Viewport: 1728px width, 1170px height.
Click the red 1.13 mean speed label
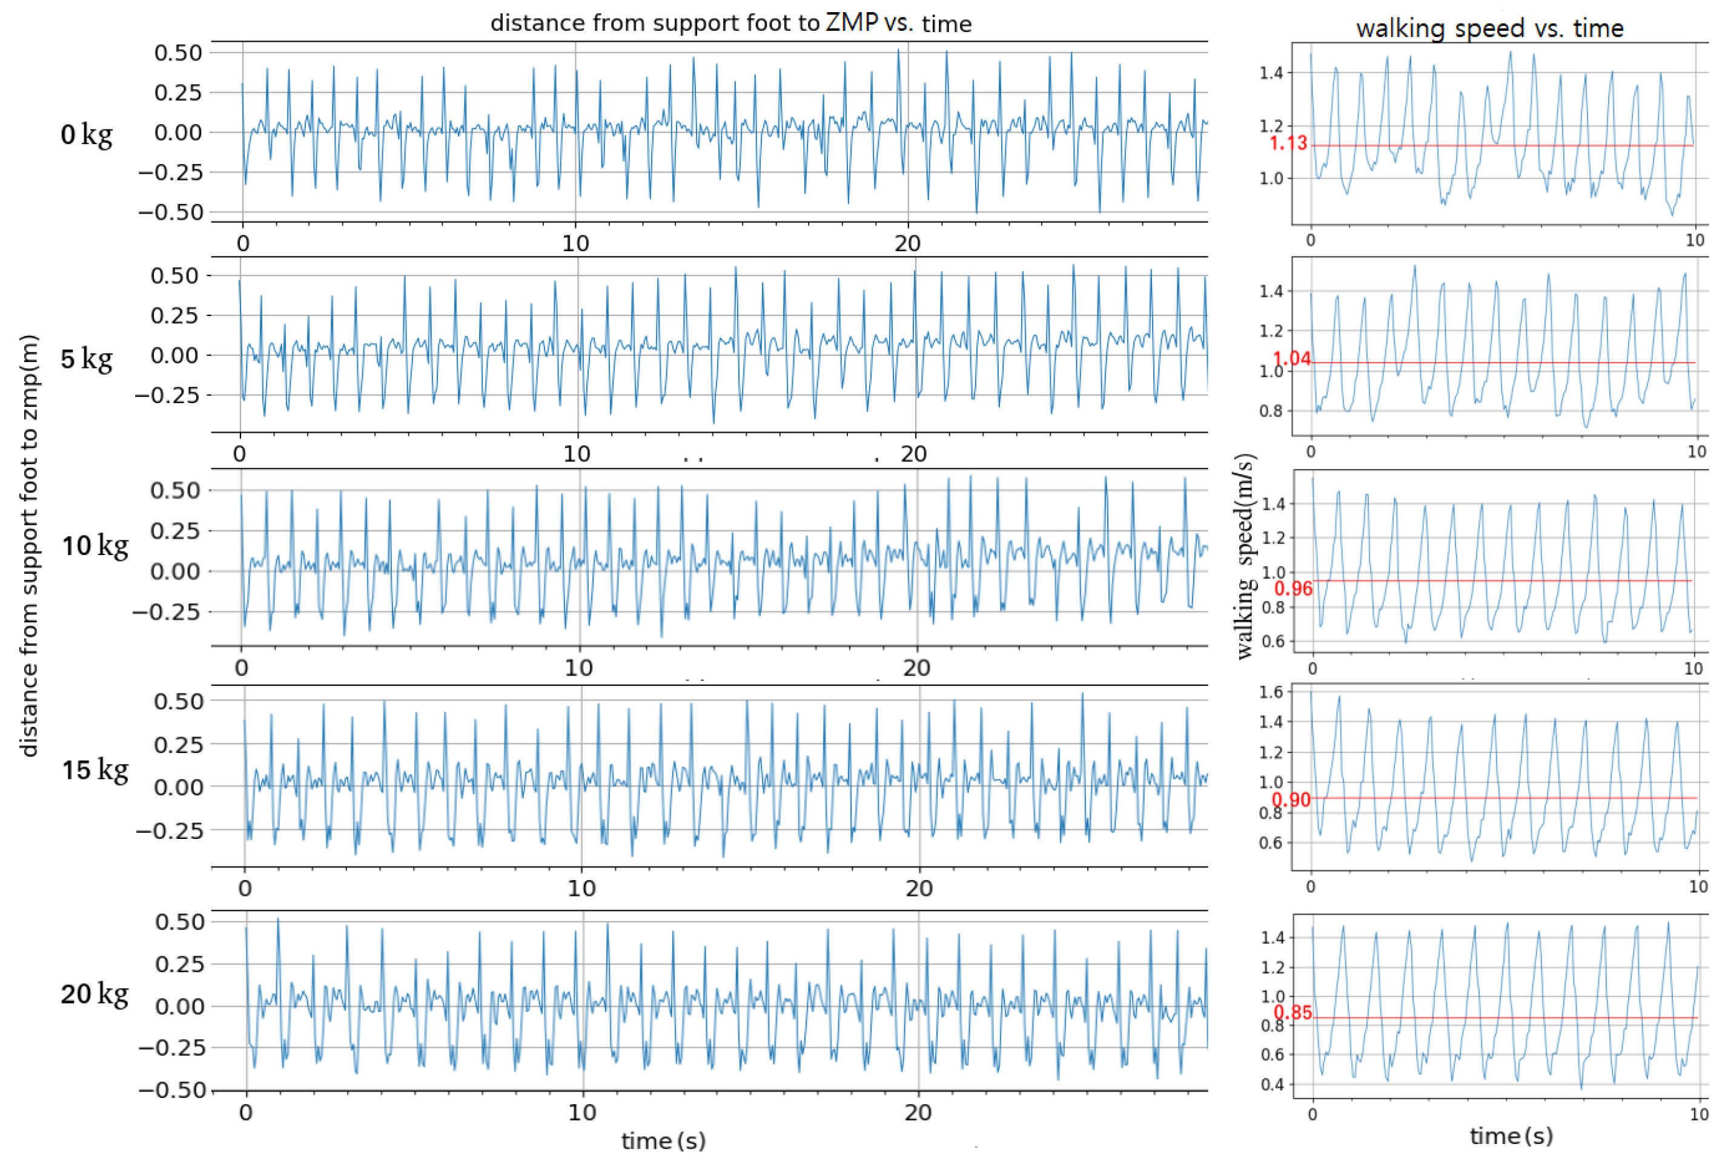1288,143
